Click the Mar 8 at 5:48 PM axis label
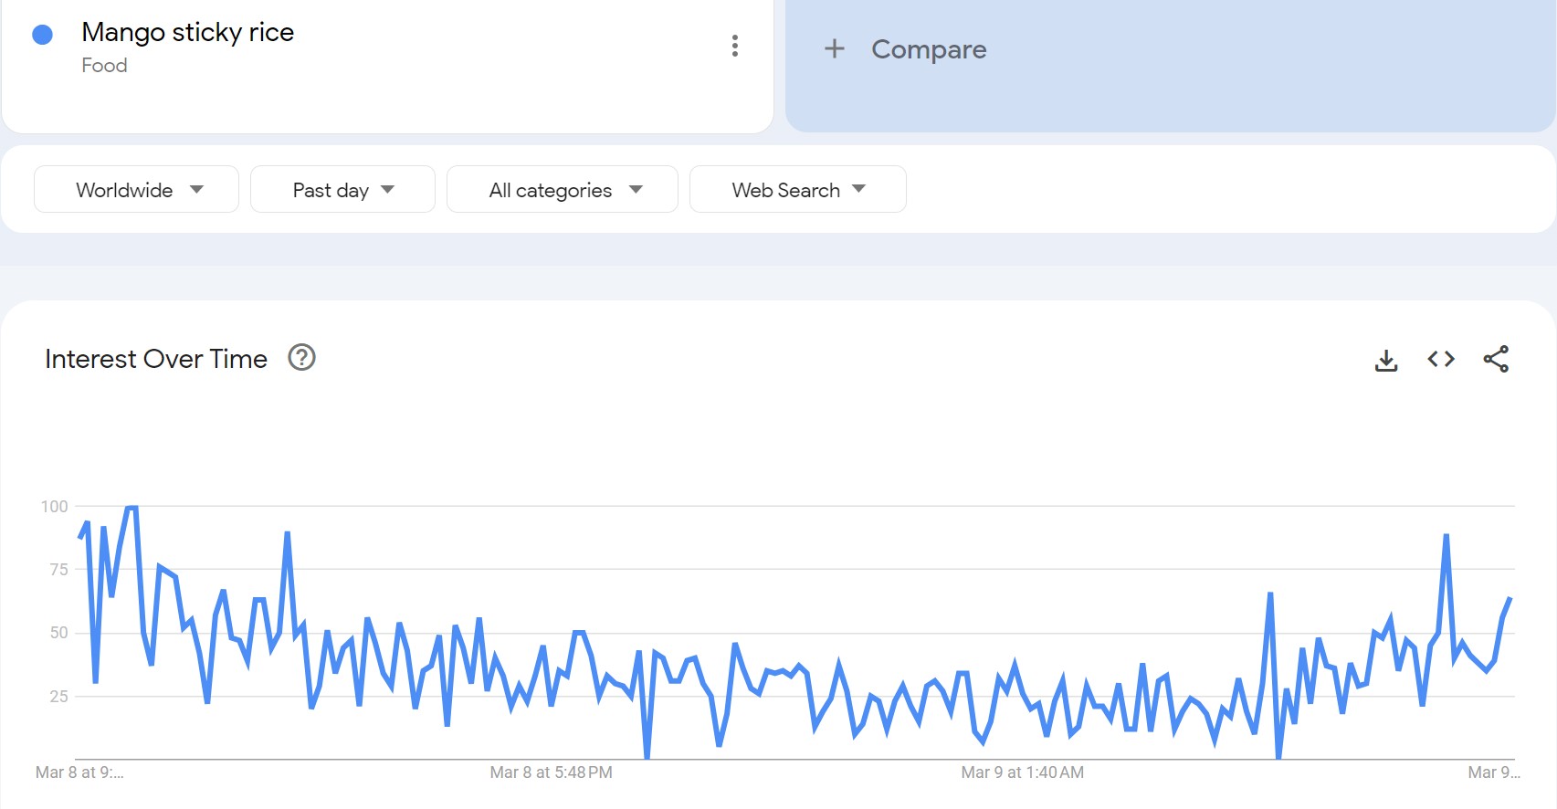The height and width of the screenshot is (809, 1557). pos(551,772)
